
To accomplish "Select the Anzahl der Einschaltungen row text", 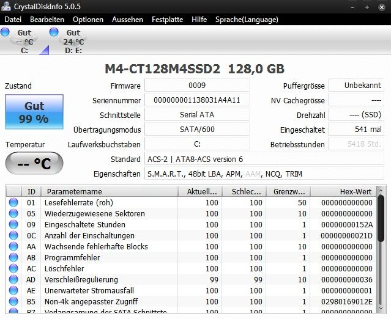I will click(x=89, y=235).
